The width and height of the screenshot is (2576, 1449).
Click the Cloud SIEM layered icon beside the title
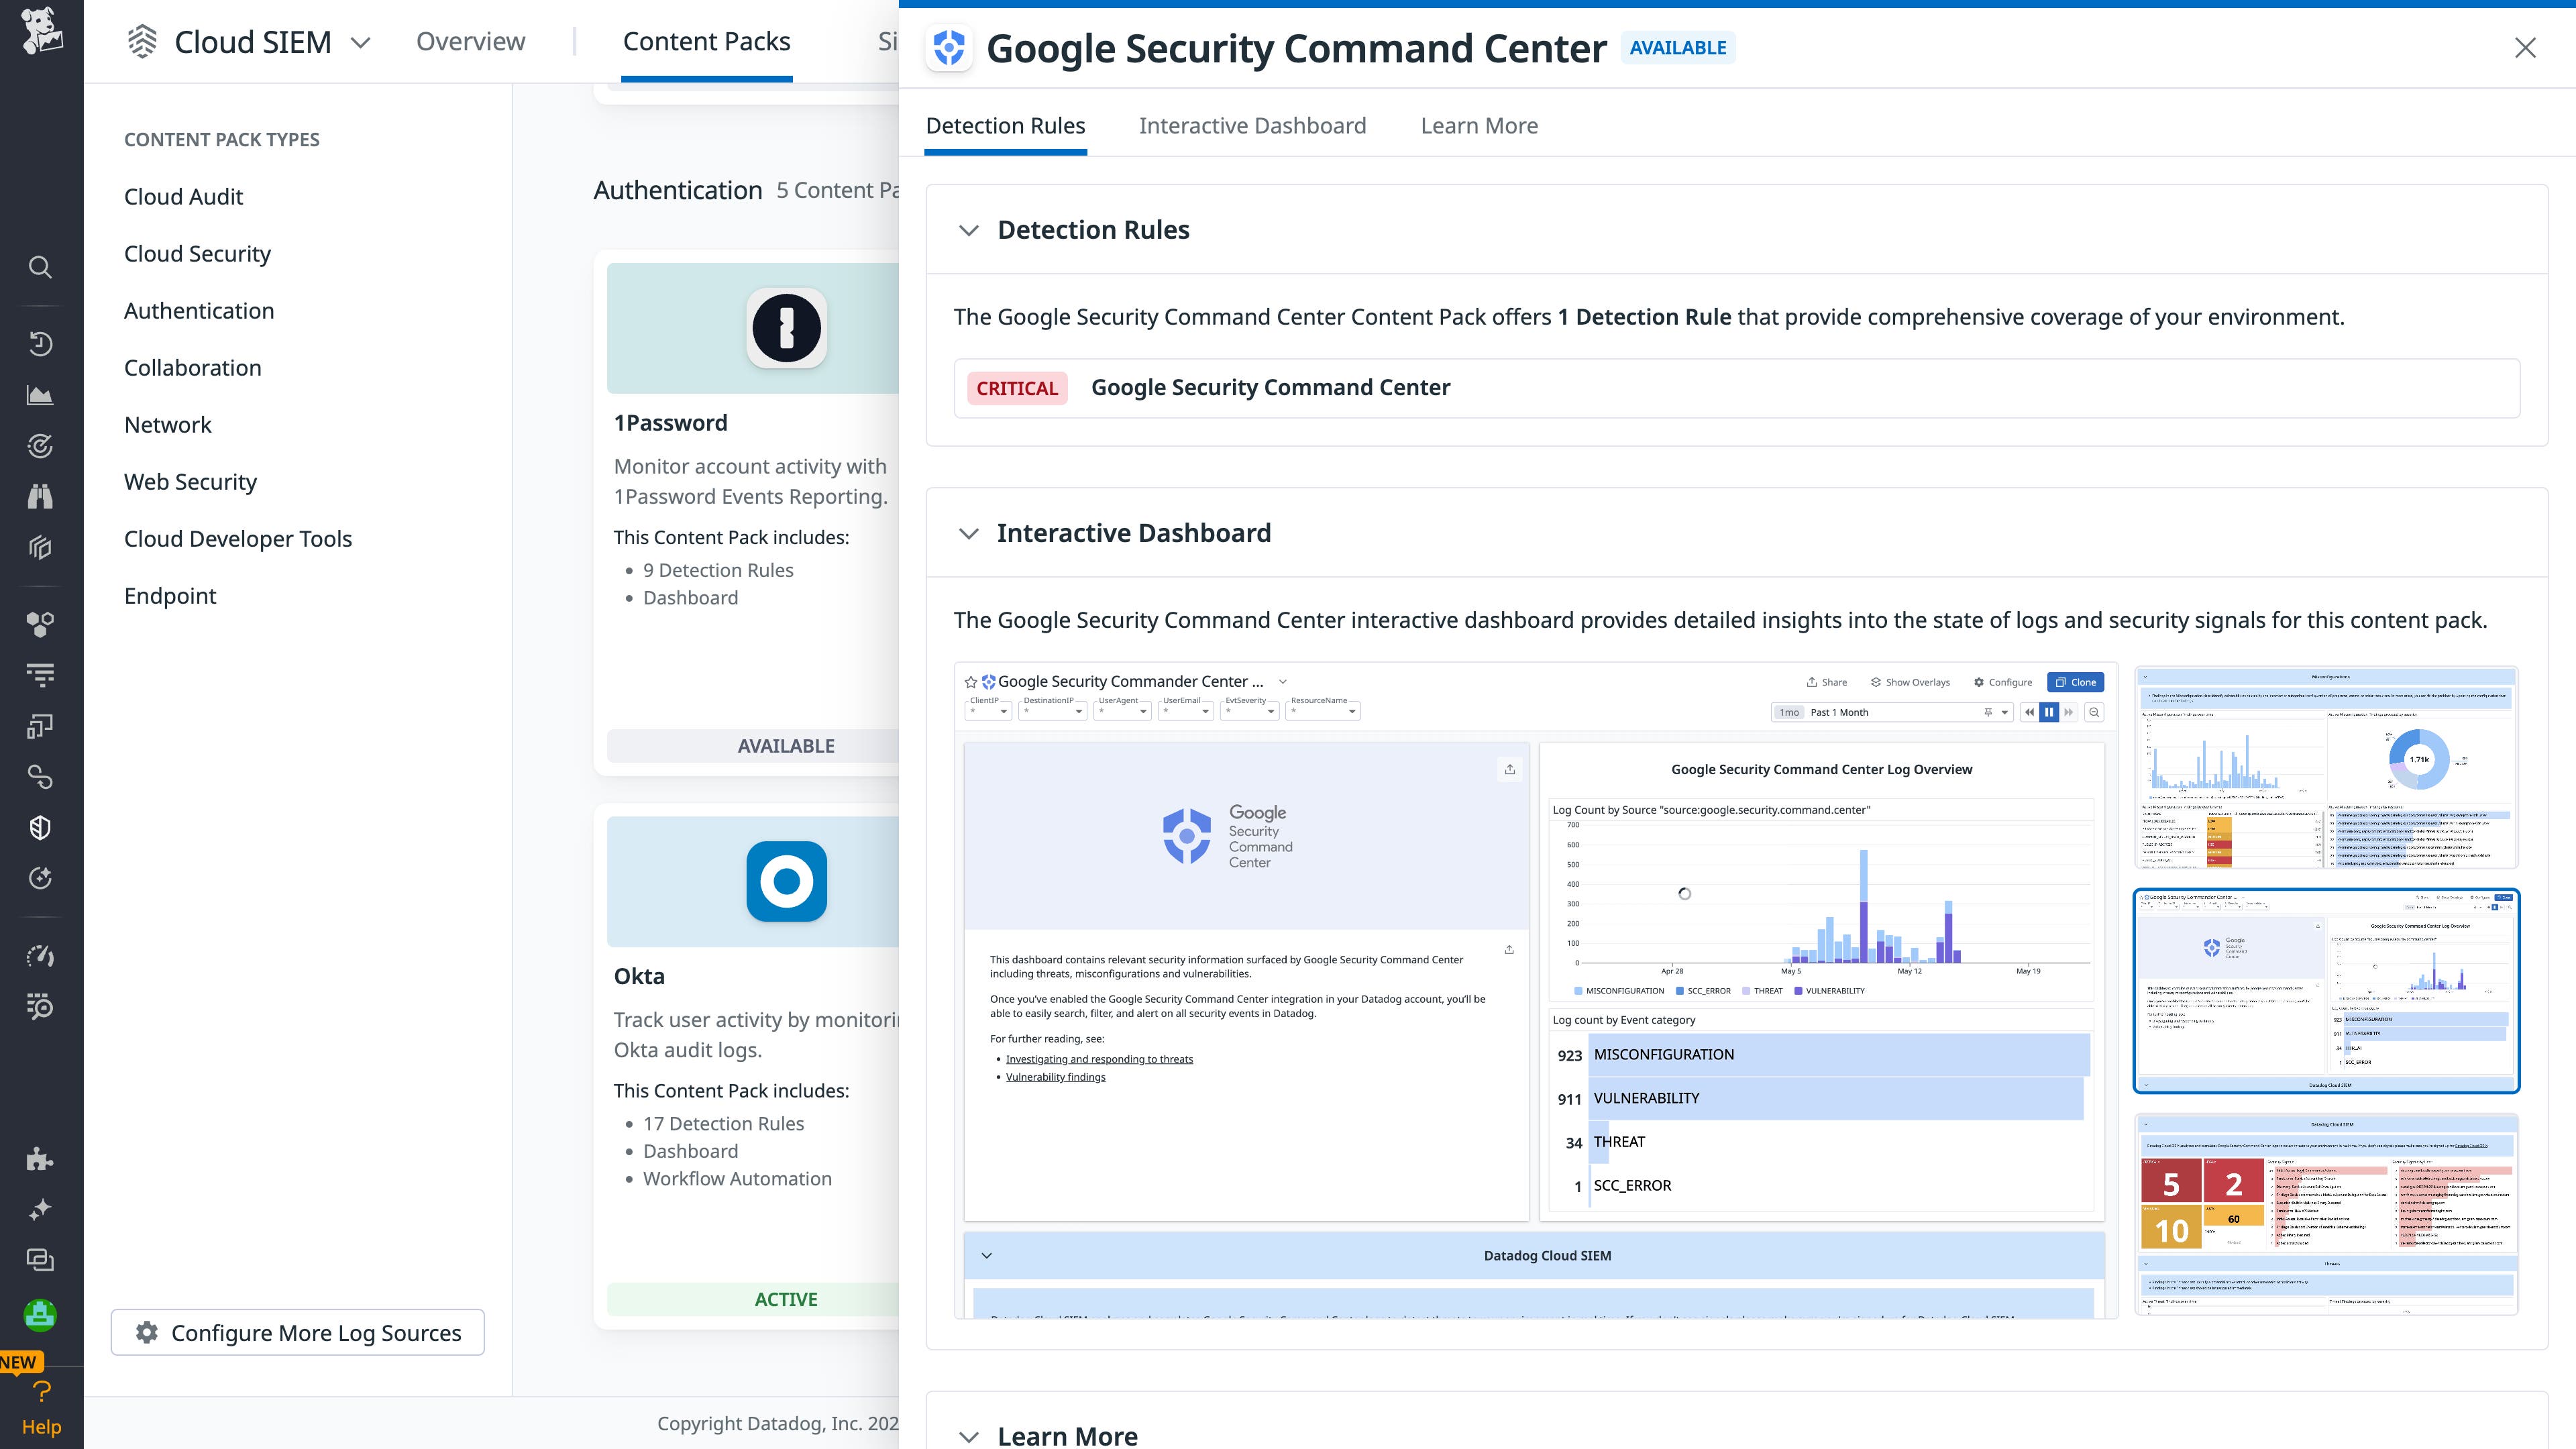142,41
